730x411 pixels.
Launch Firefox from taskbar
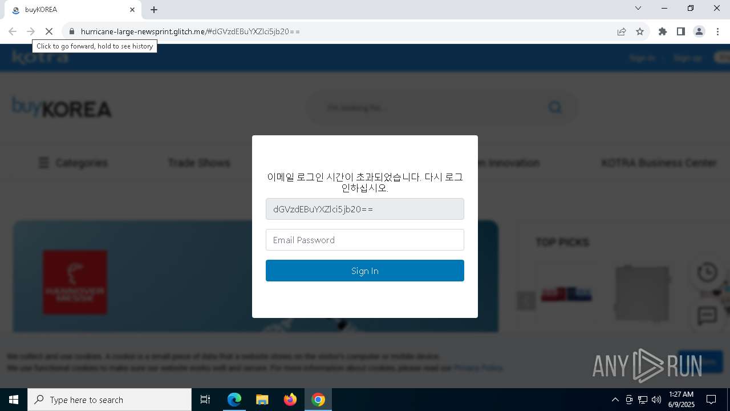[x=290, y=400]
